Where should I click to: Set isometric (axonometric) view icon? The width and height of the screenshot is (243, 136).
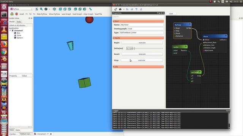[x=54, y=9]
